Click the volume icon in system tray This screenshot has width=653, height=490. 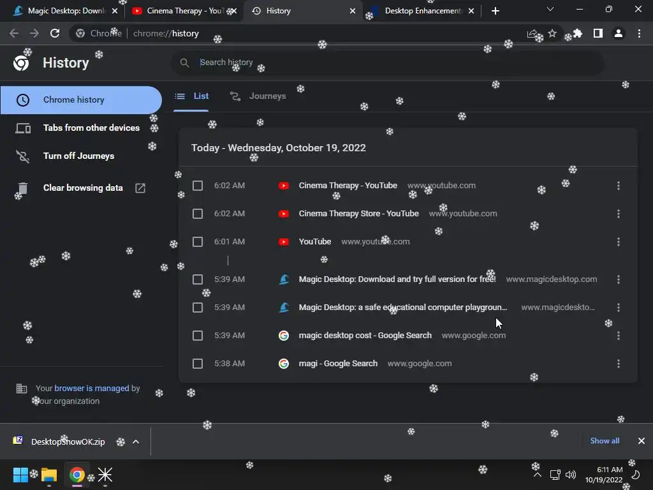click(571, 475)
